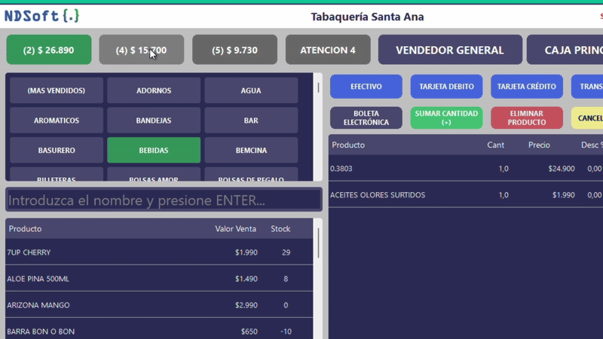Open the (5) $ 9.730 sale tab
603x339 pixels.
[235, 50]
